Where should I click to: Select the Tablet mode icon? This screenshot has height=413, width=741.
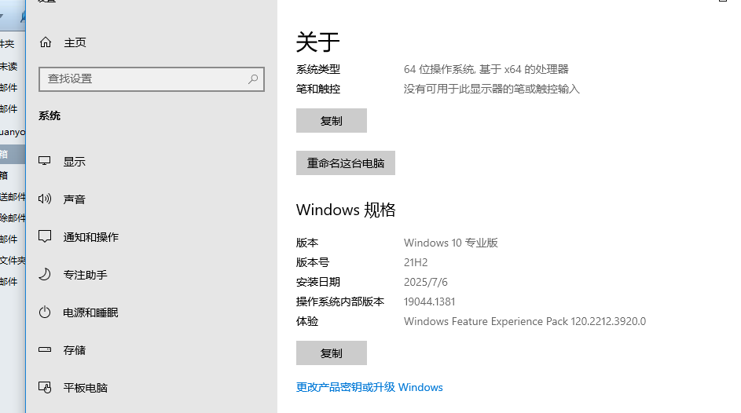[45, 388]
